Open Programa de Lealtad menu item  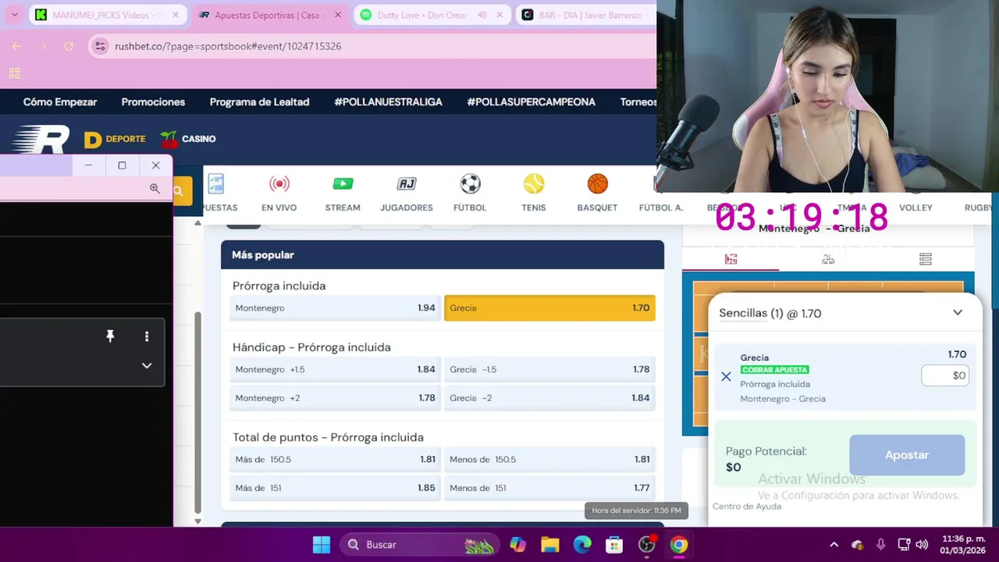click(259, 102)
